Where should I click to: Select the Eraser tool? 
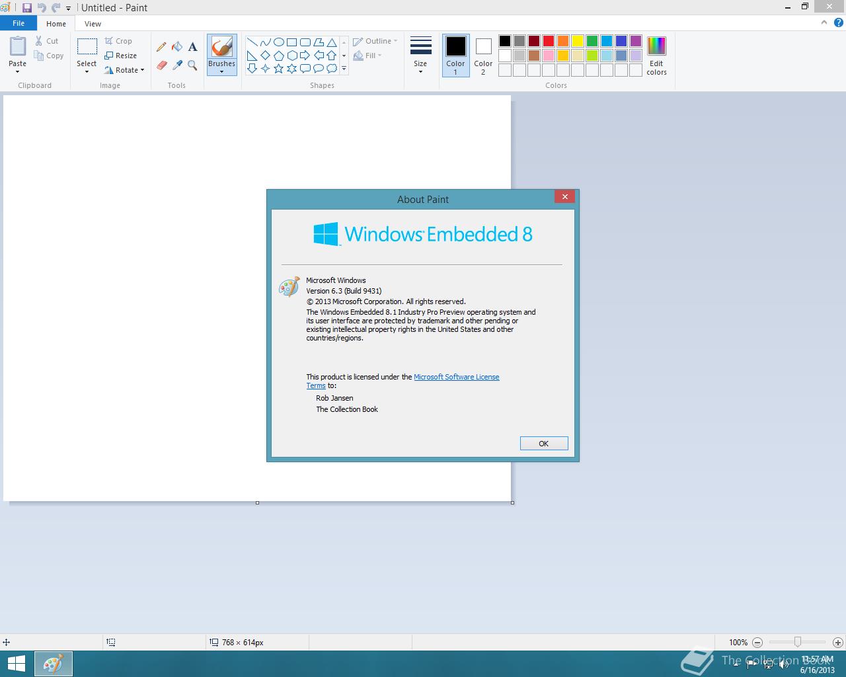(x=161, y=65)
